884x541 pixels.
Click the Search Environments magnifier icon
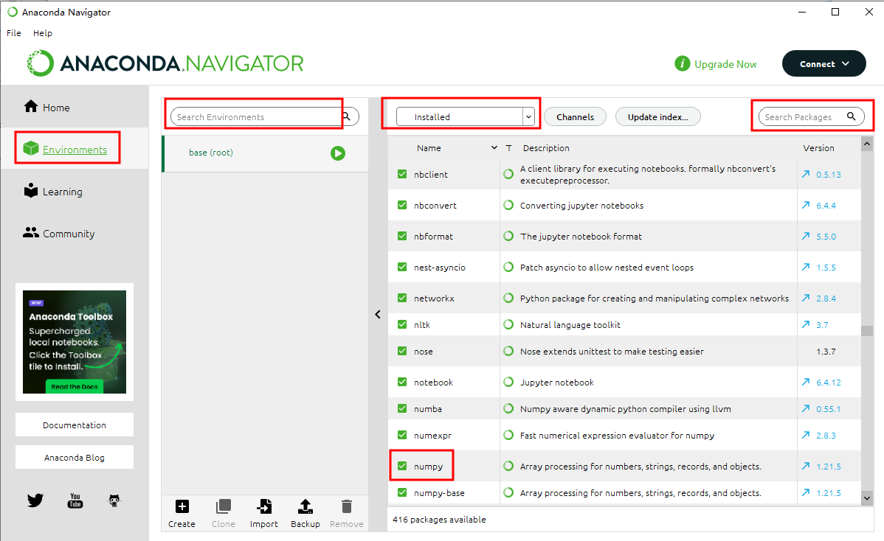(x=347, y=116)
